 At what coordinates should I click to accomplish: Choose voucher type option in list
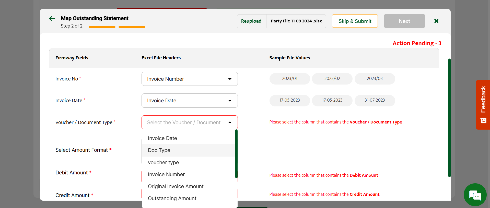[x=163, y=162]
